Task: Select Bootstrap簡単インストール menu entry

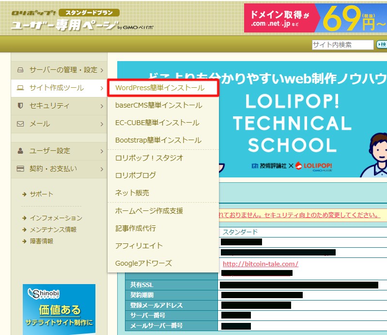Action: [163, 140]
